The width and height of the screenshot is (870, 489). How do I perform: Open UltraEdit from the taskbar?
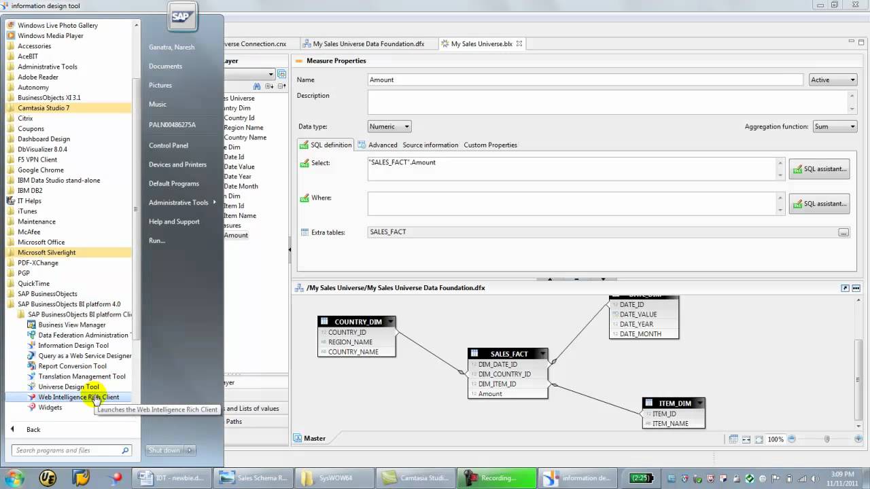click(48, 477)
